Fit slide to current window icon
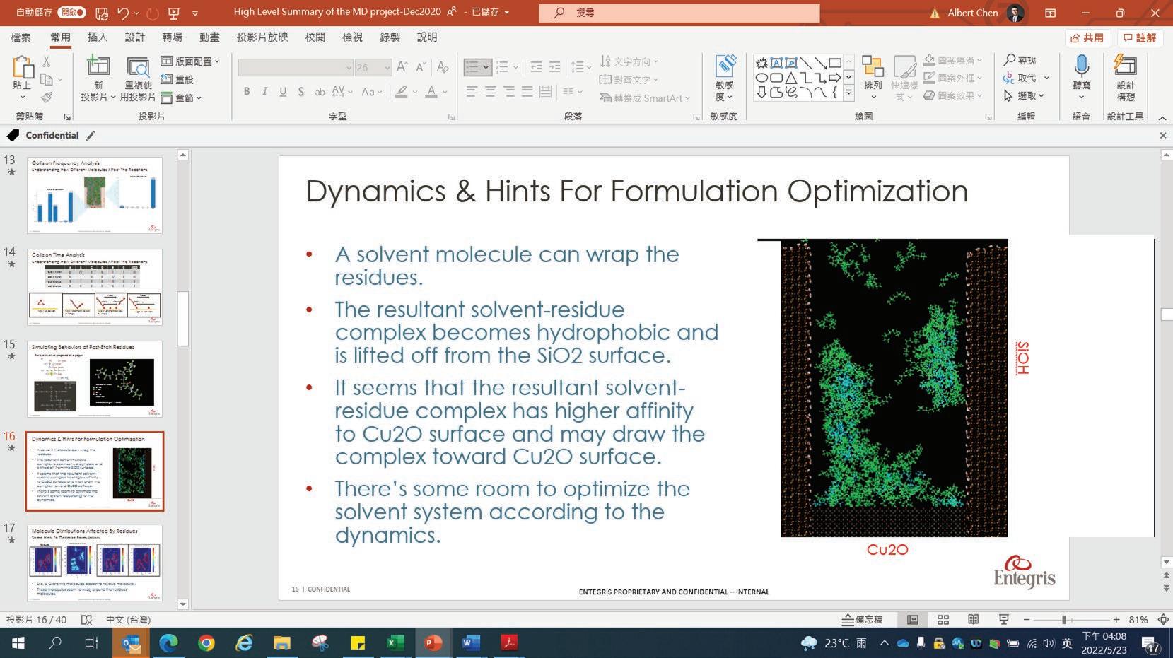The height and width of the screenshot is (658, 1173). coord(1163,620)
